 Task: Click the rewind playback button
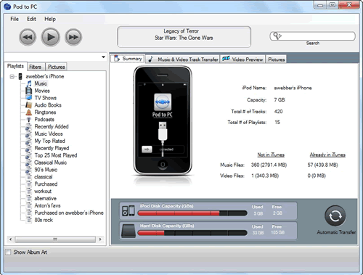(x=28, y=37)
